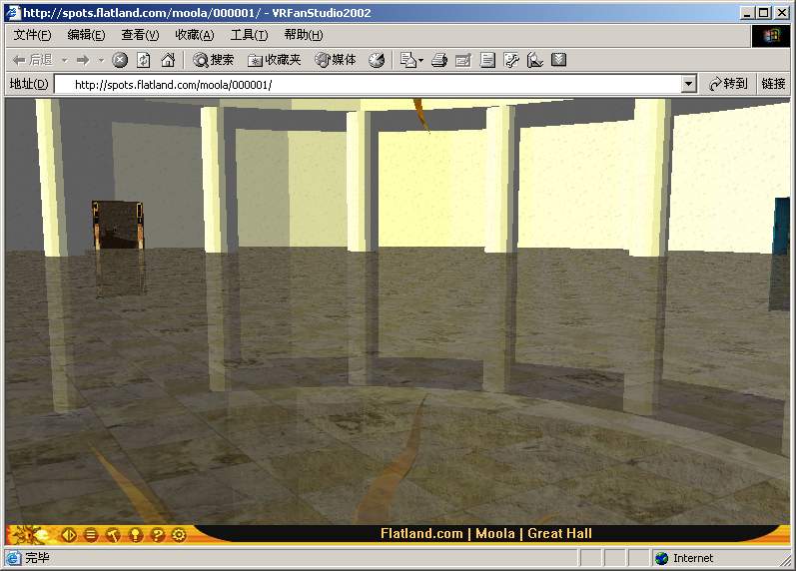Open the Favorites (收藏夹) pane

tap(274, 61)
